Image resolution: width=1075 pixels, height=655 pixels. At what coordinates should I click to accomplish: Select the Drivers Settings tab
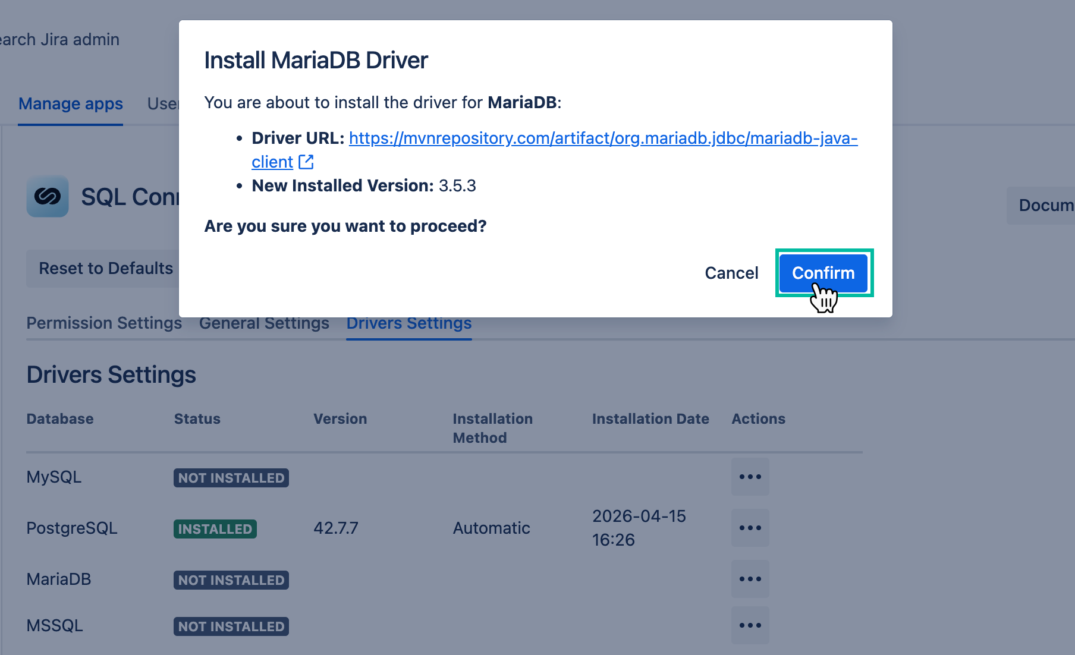click(409, 323)
